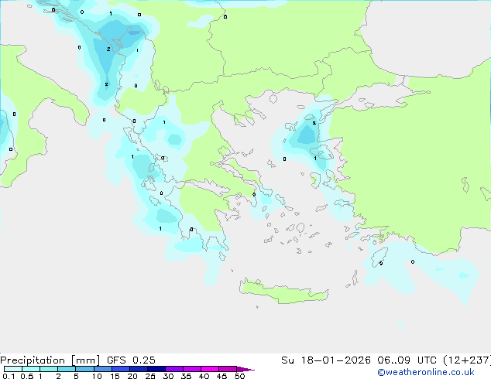The image size is (491, 379).
Task: Pick the 0.5–1 mm legend swatch
Action: coord(31,369)
